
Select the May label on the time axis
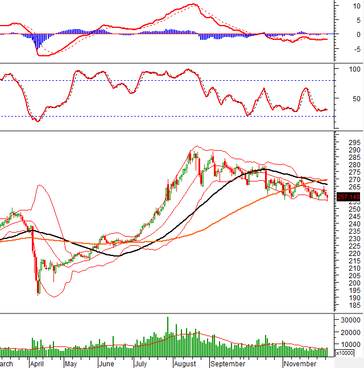tap(71, 363)
